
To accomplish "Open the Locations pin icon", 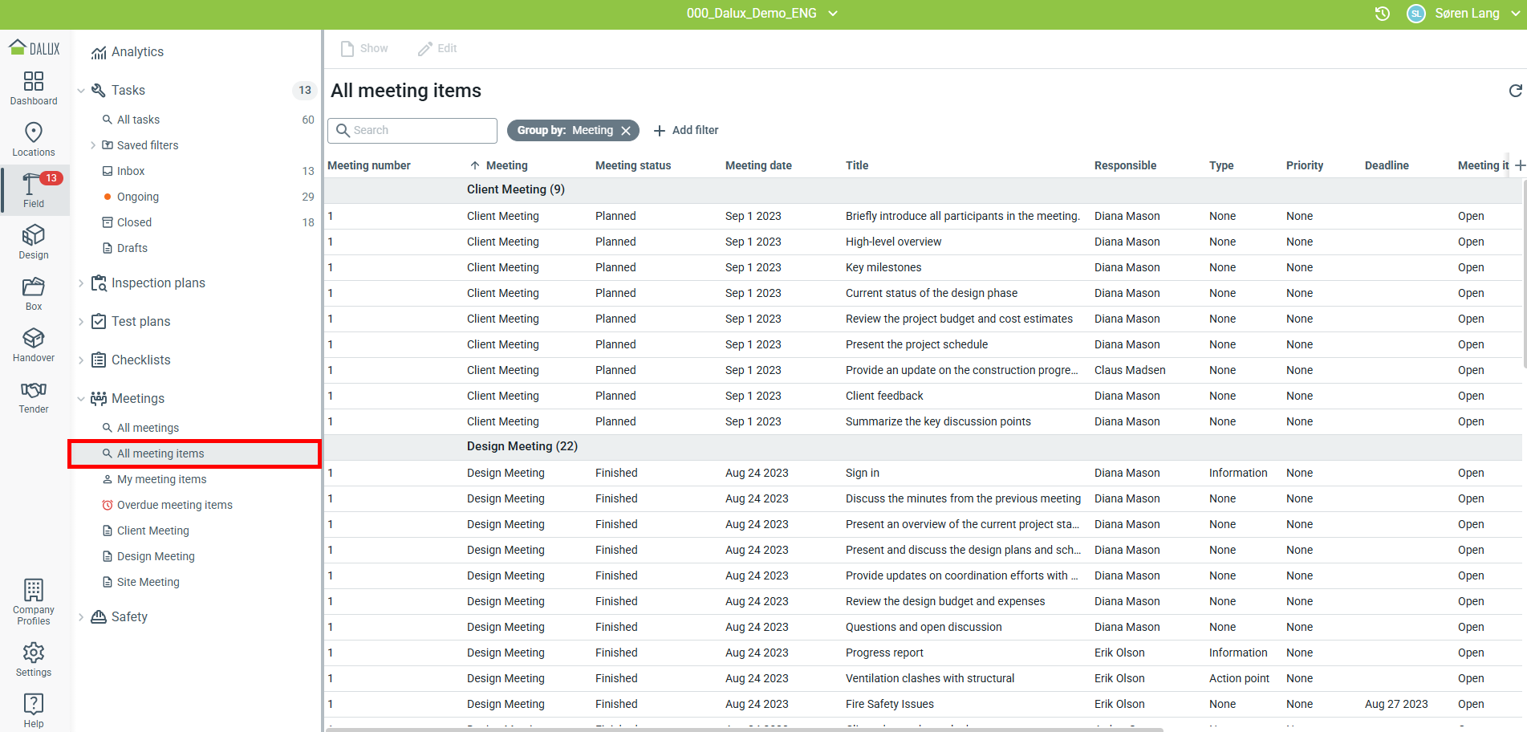I will pyautogui.click(x=34, y=139).
